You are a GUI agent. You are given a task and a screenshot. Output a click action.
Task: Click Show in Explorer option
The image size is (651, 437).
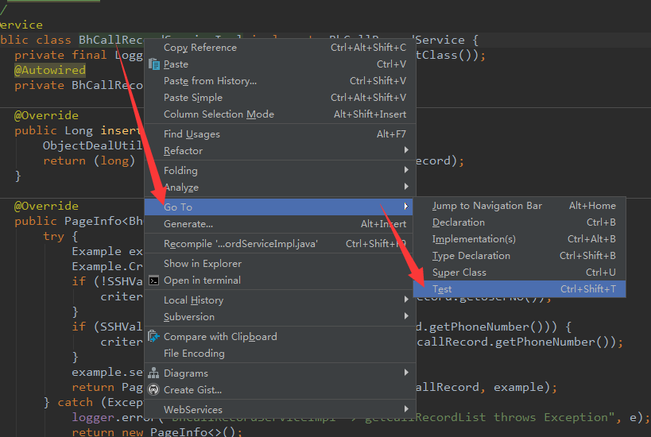point(202,264)
